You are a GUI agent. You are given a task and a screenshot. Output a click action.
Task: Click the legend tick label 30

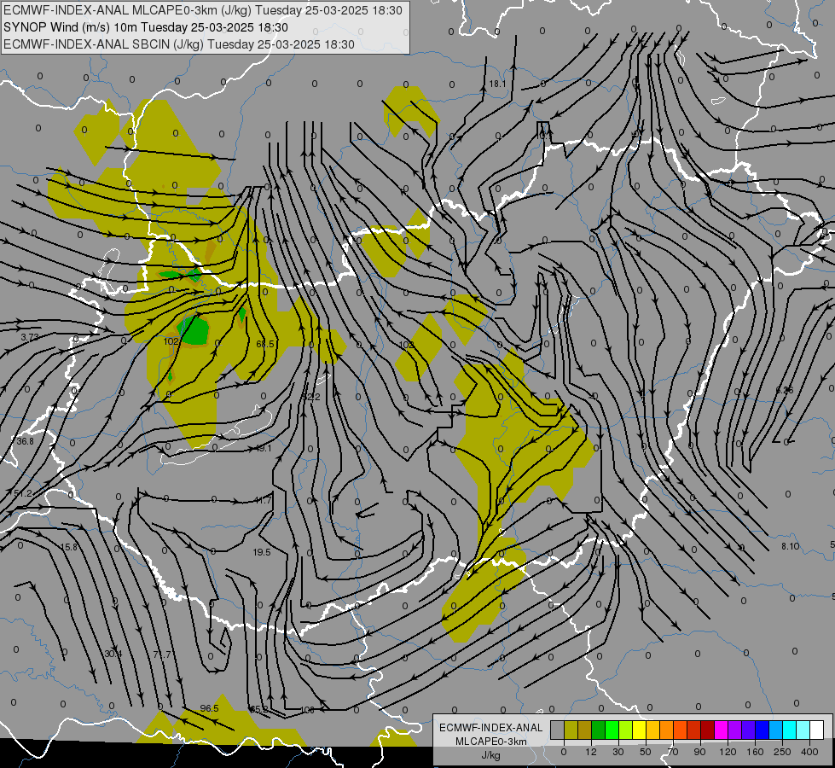618,752
